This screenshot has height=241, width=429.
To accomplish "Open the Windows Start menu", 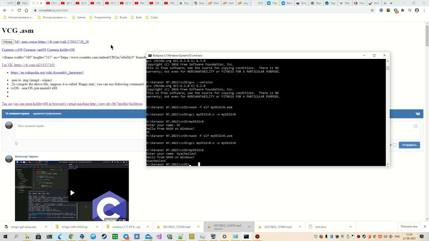I will [5, 237].
